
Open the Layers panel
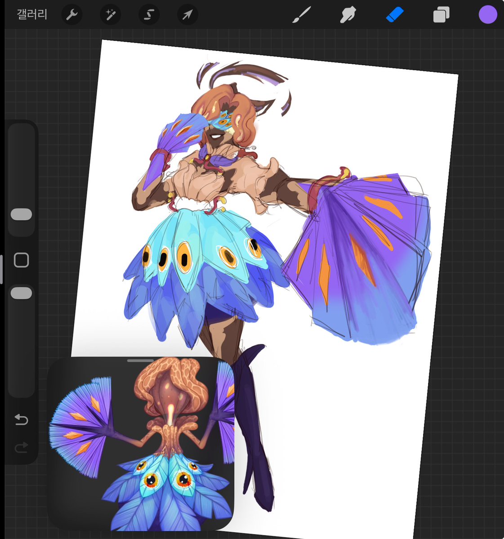click(441, 15)
